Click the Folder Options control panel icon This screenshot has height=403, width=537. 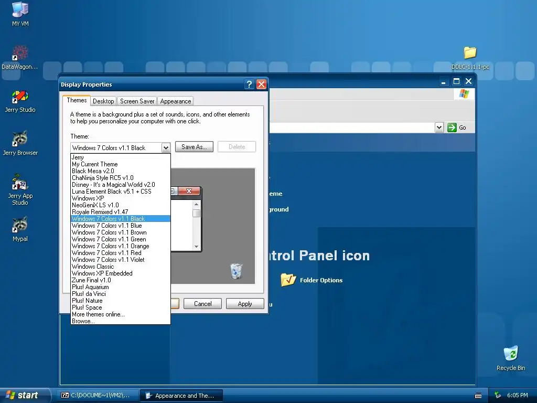coord(288,280)
